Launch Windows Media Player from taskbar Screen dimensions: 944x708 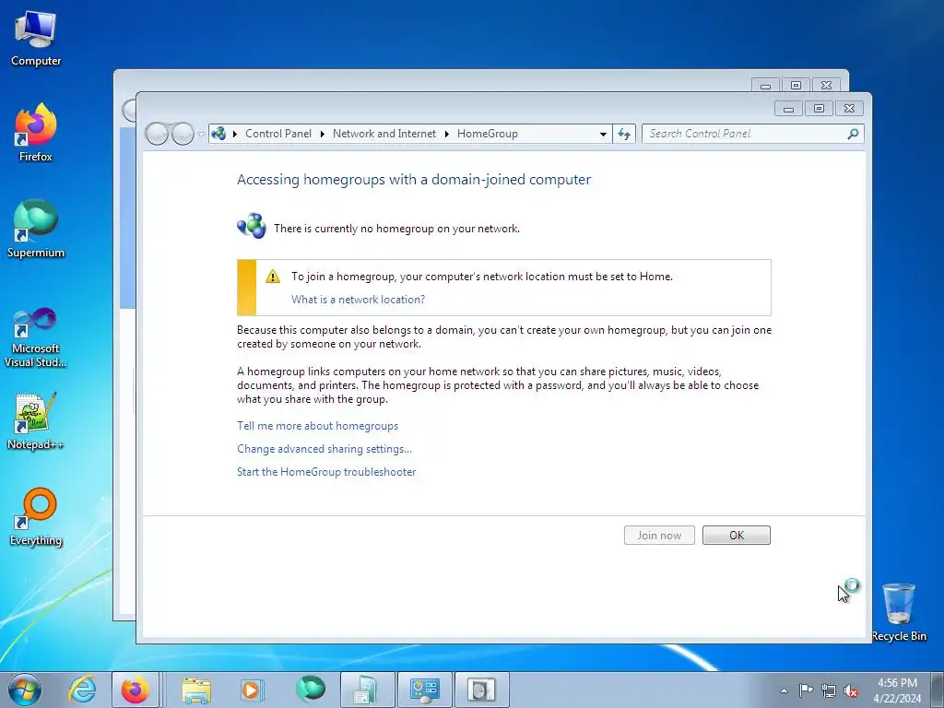tap(251, 690)
